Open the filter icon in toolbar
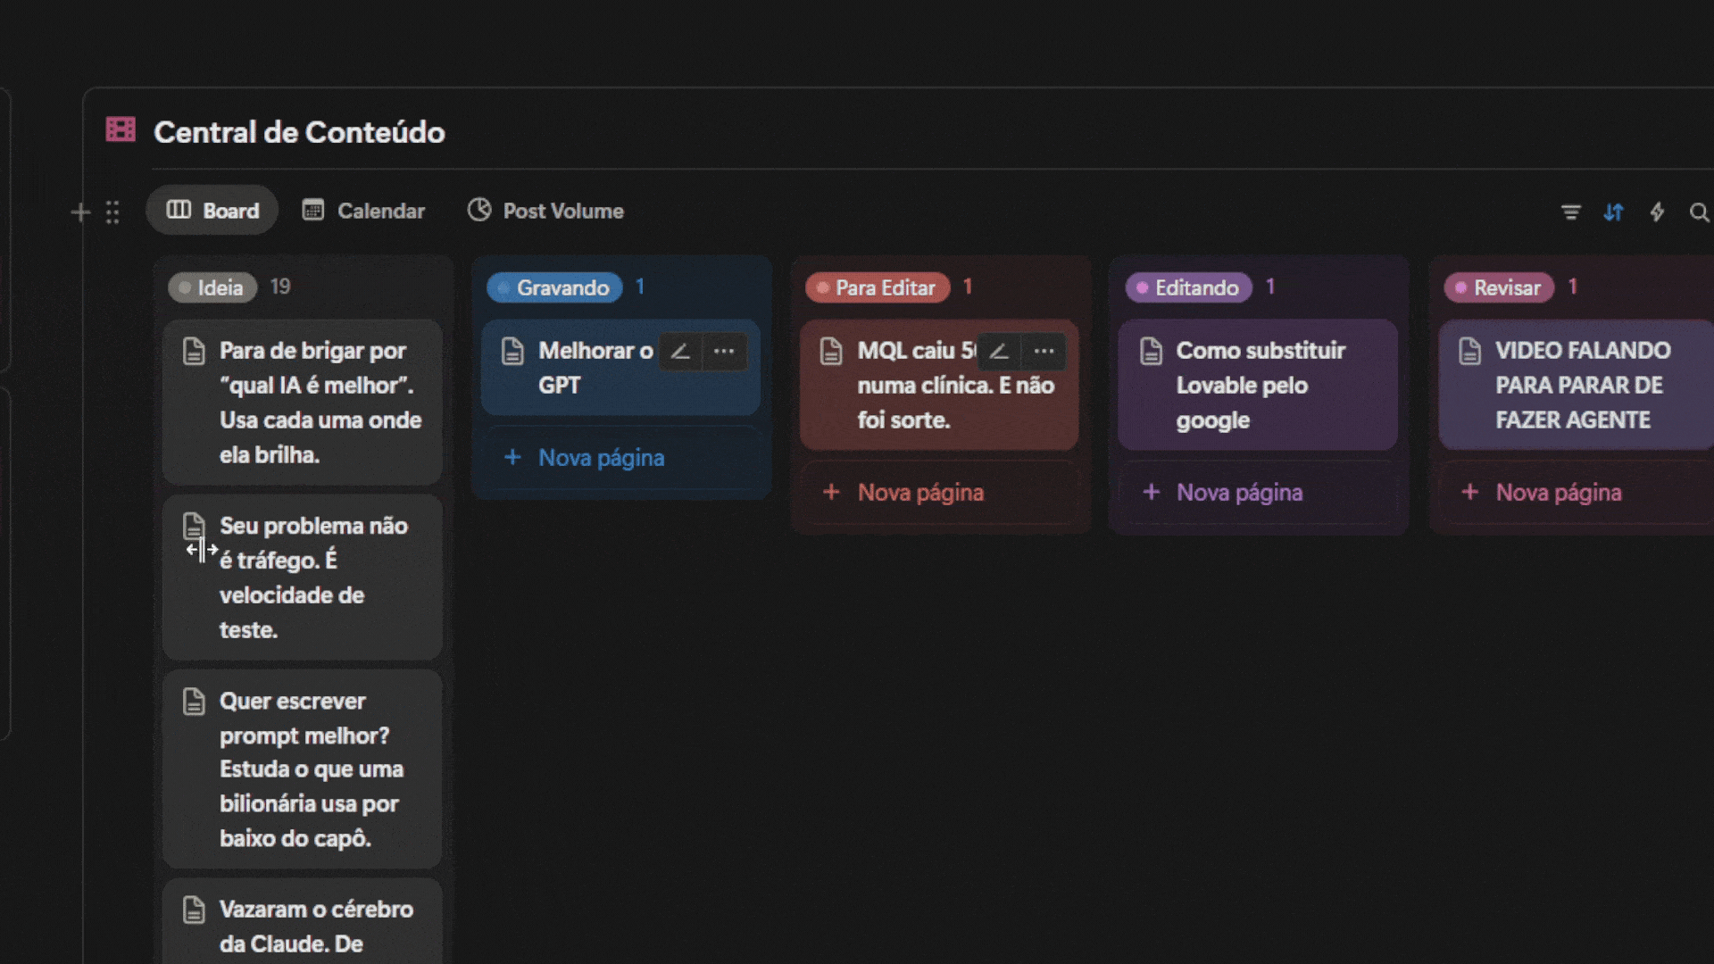1714x964 pixels. [1570, 212]
